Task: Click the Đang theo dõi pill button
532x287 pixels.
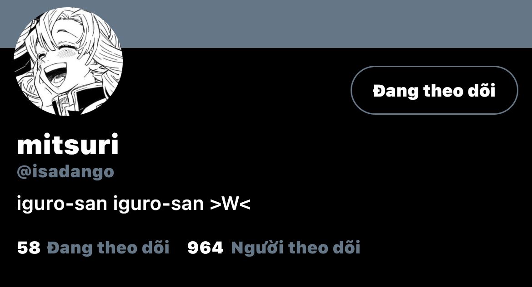Action: click(434, 90)
